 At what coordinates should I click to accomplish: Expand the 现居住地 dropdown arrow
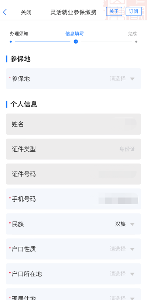[132, 299]
